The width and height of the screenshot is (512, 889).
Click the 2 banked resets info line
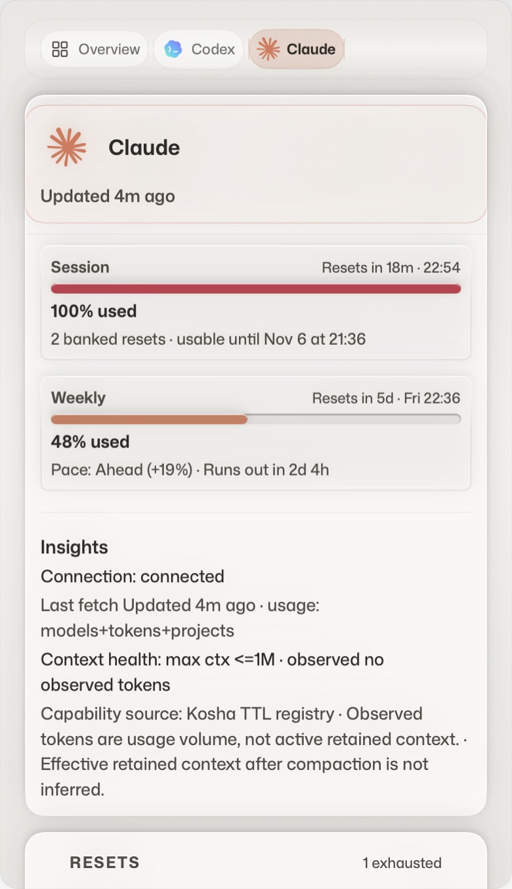click(x=208, y=339)
